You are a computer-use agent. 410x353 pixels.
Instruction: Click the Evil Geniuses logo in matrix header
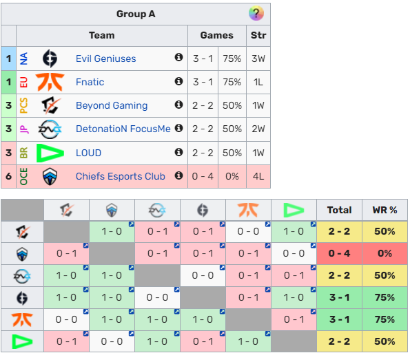click(x=203, y=210)
